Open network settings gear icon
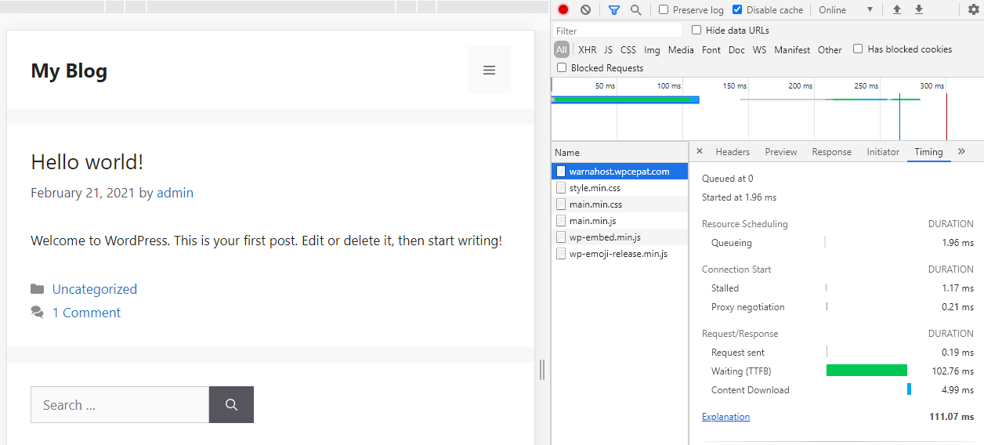984x445 pixels. point(974,10)
